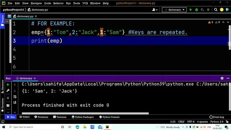Hide the Run tool window minimize icon
The height and width of the screenshot is (130, 231).
228,78
